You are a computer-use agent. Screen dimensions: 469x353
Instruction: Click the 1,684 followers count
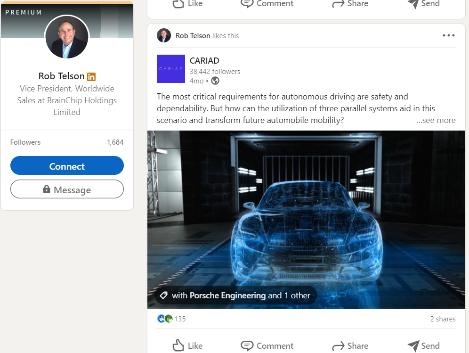pos(115,142)
